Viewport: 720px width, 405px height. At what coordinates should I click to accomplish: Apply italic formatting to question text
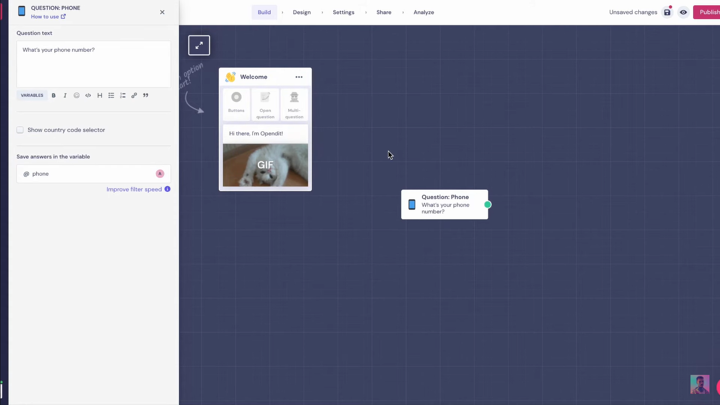click(x=65, y=96)
